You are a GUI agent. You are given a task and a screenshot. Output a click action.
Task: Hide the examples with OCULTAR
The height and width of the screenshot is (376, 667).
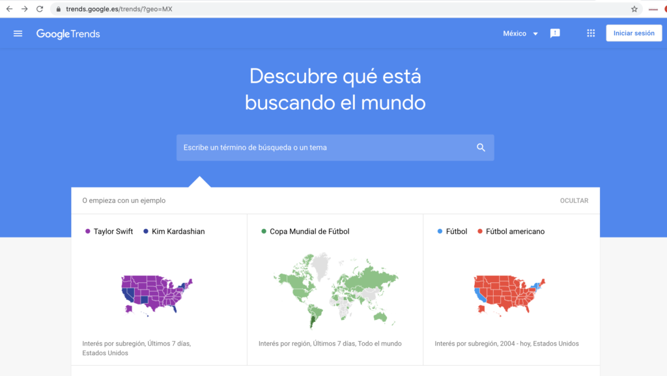click(x=574, y=200)
